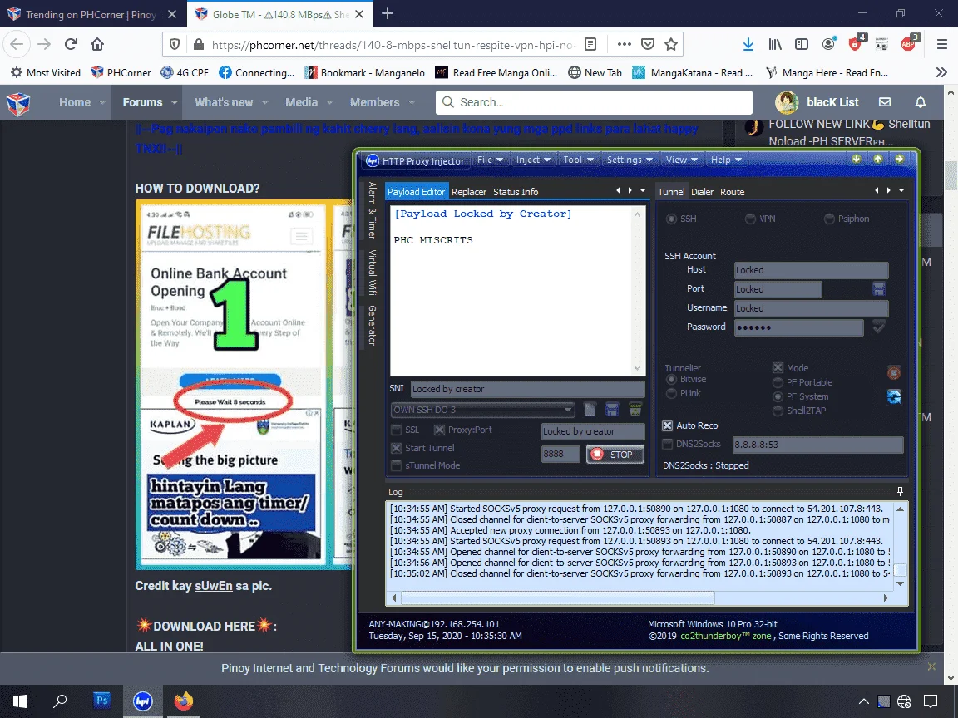Image resolution: width=958 pixels, height=718 pixels.
Task: Toggle the Firefox sidebar icon
Action: tap(802, 44)
